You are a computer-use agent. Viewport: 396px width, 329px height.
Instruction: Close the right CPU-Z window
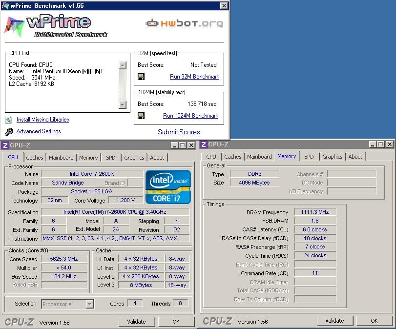click(390, 144)
